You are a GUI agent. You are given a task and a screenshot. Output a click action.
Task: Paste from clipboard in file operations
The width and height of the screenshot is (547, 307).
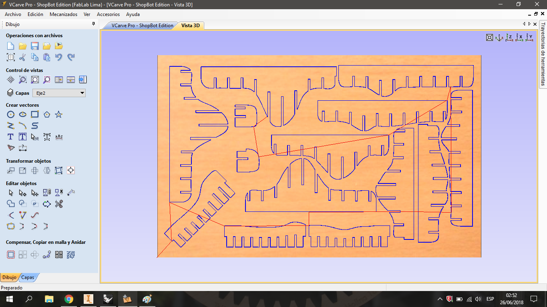pos(47,57)
